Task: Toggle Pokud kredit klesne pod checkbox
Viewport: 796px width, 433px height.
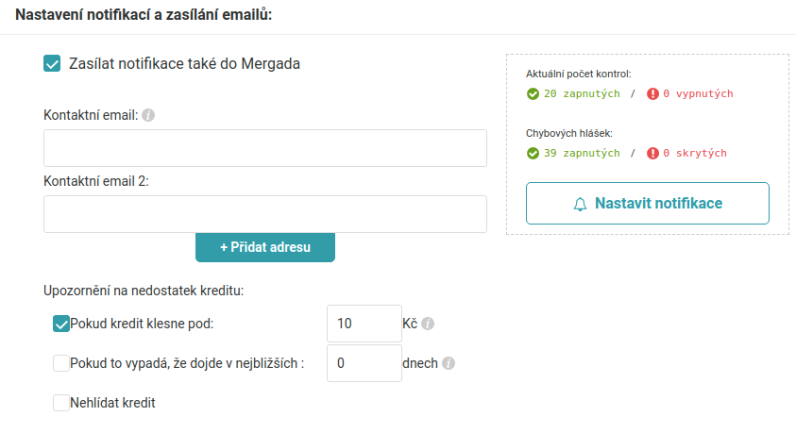Action: [x=61, y=324]
